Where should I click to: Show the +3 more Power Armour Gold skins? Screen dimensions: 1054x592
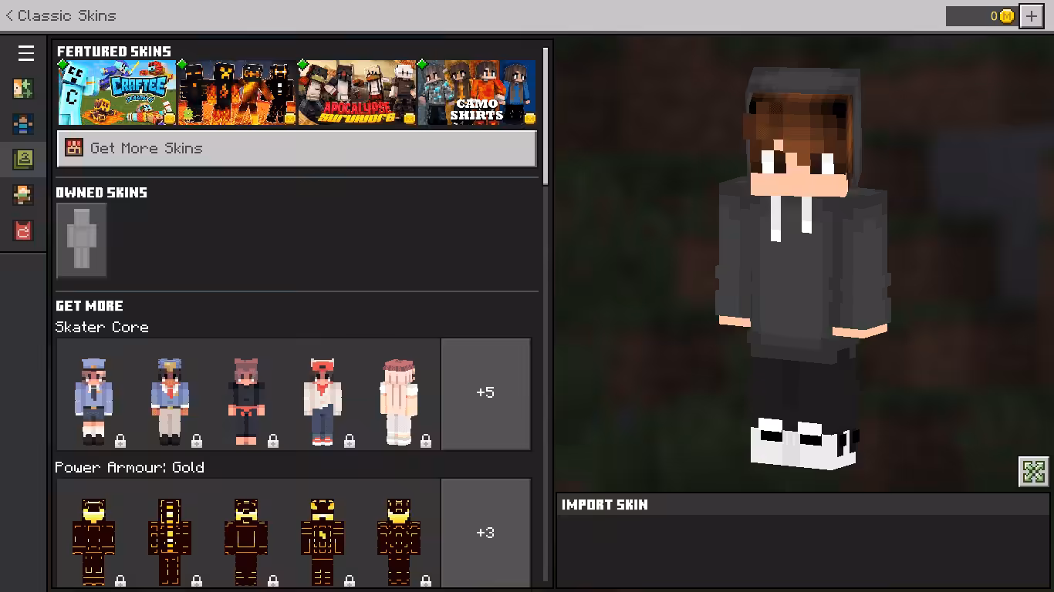(x=485, y=533)
